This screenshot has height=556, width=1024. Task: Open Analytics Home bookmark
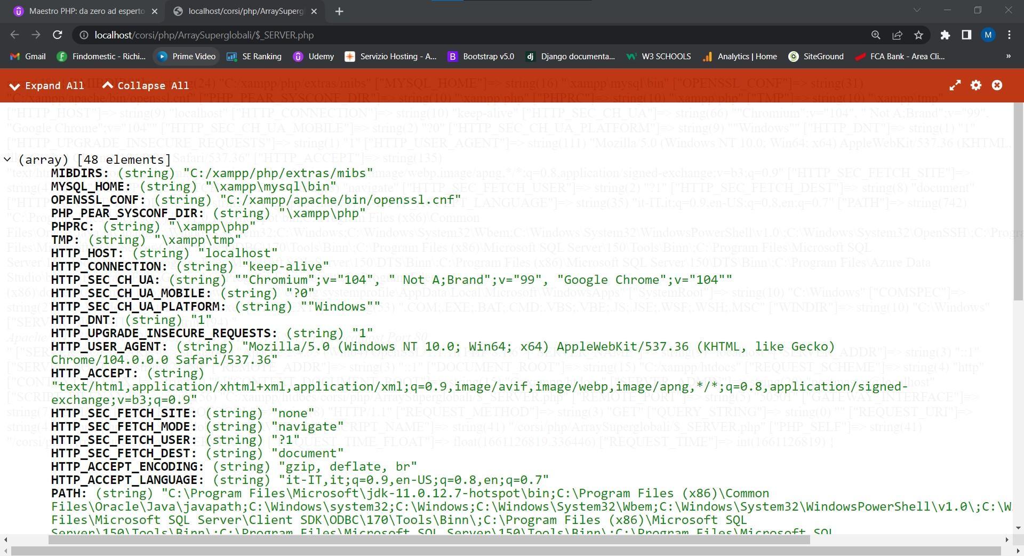click(739, 57)
